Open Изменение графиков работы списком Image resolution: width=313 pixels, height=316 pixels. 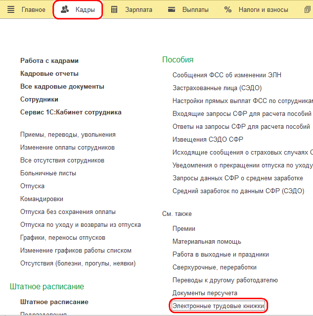tap(76, 251)
